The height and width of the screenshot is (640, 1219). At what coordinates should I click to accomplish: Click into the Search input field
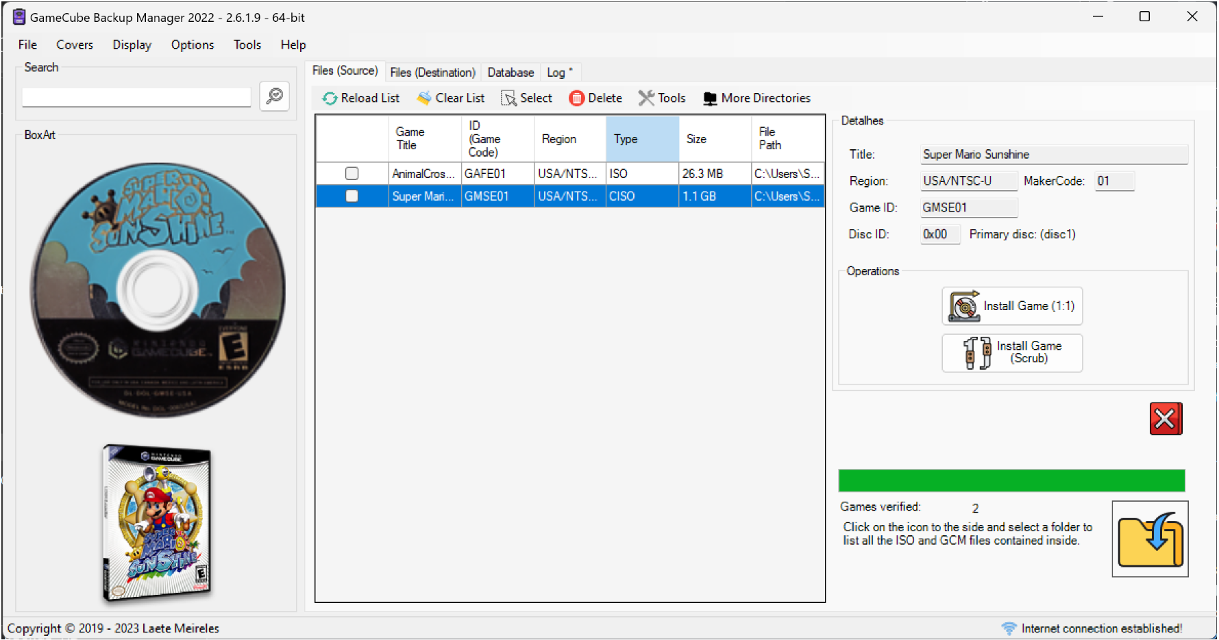[x=136, y=97]
